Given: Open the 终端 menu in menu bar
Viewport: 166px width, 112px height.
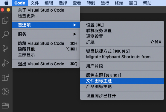Looking at the screenshot, I should click(119, 3).
